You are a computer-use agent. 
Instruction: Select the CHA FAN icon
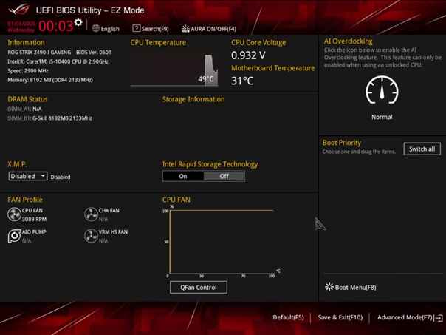pos(91,214)
